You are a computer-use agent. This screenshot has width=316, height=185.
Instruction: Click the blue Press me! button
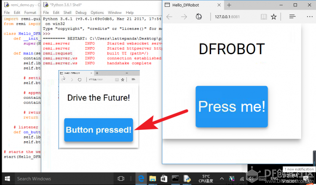[x=232, y=106]
